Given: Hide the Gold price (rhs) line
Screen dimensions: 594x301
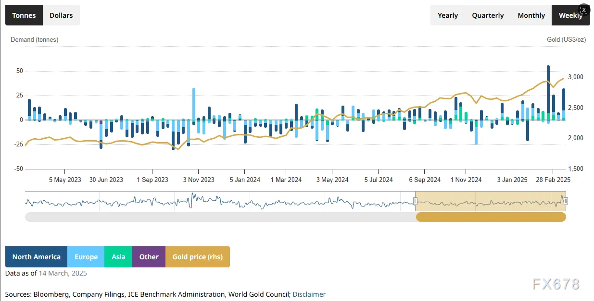Looking at the screenshot, I should 197,257.
